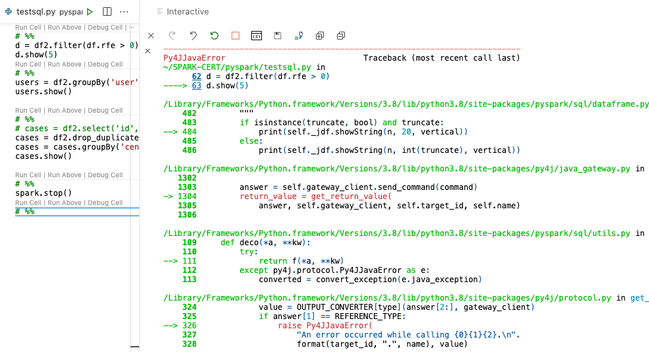Expand all cell inputs
649x352 pixels.
(320, 36)
